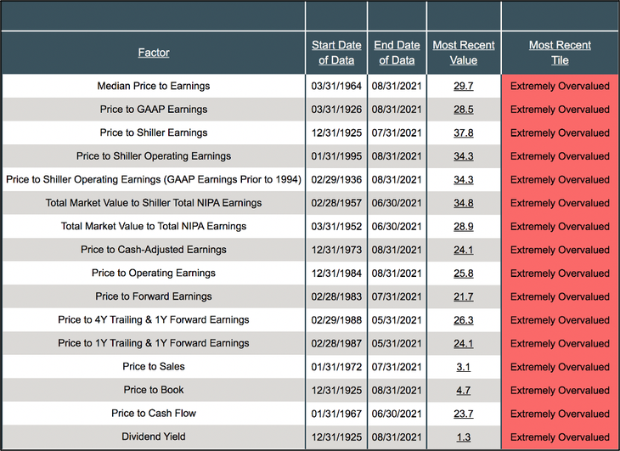
Task: Open the Price to Shiller Earnings value 37.8
Action: tap(464, 132)
